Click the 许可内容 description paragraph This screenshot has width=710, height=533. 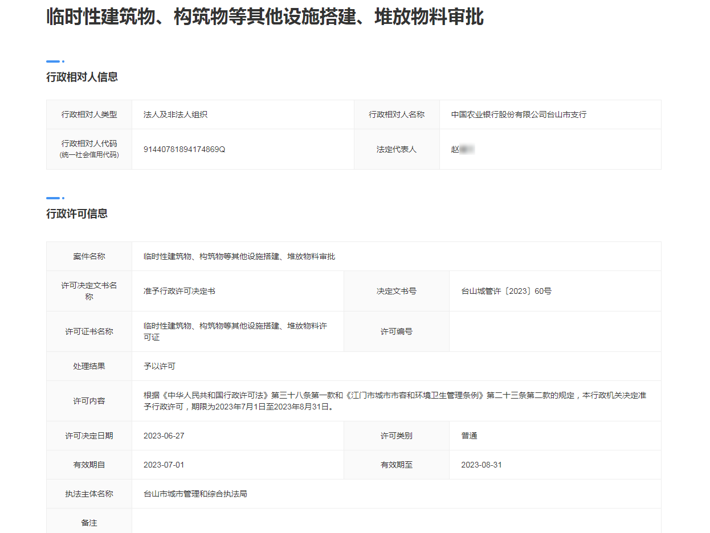(x=394, y=401)
